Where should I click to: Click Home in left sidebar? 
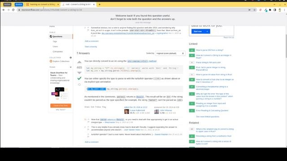click(x=52, y=26)
